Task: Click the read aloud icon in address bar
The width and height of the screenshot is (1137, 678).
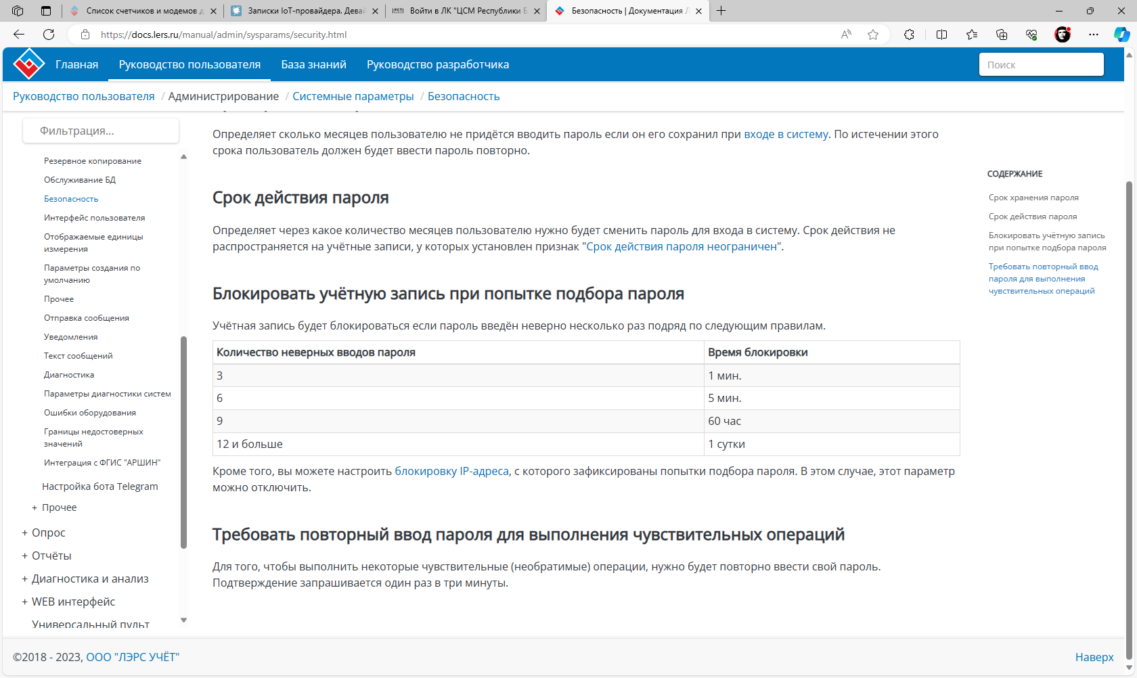Action: pos(846,35)
